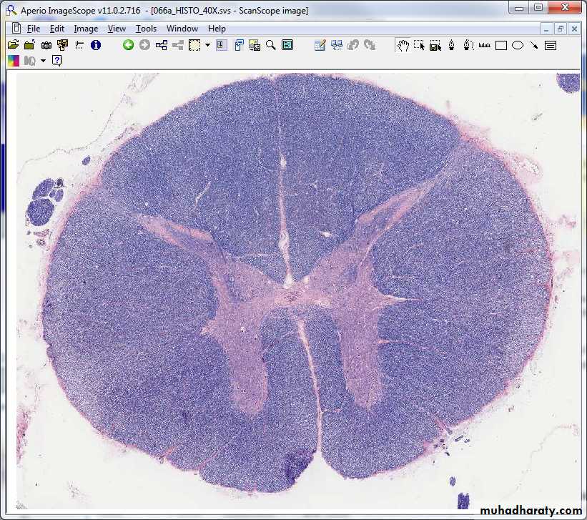Open an image file using the folder icon

[x=14, y=45]
